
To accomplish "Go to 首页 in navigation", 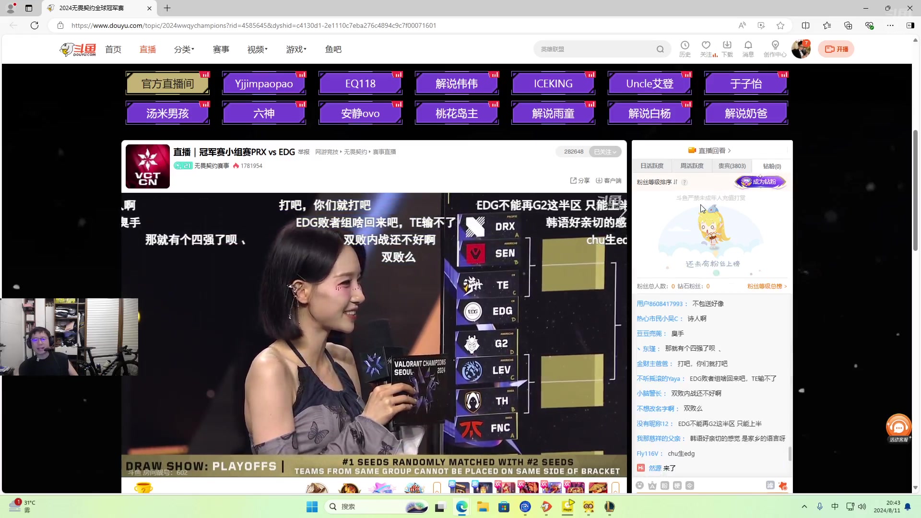I will [113, 49].
